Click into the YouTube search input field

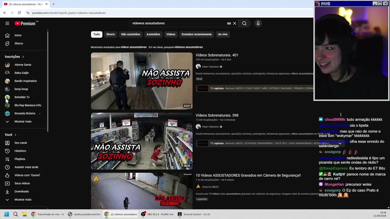click(178, 23)
